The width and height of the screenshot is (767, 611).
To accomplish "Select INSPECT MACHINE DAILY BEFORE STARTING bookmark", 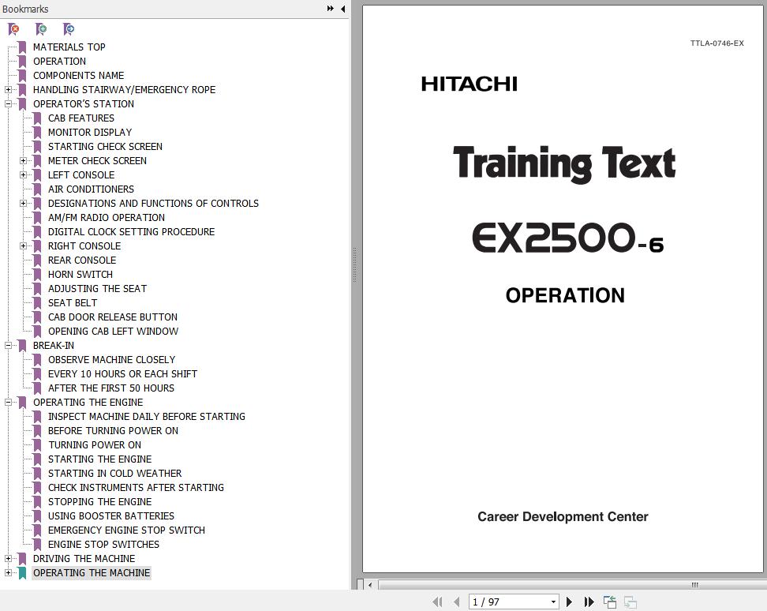I will tap(147, 416).
